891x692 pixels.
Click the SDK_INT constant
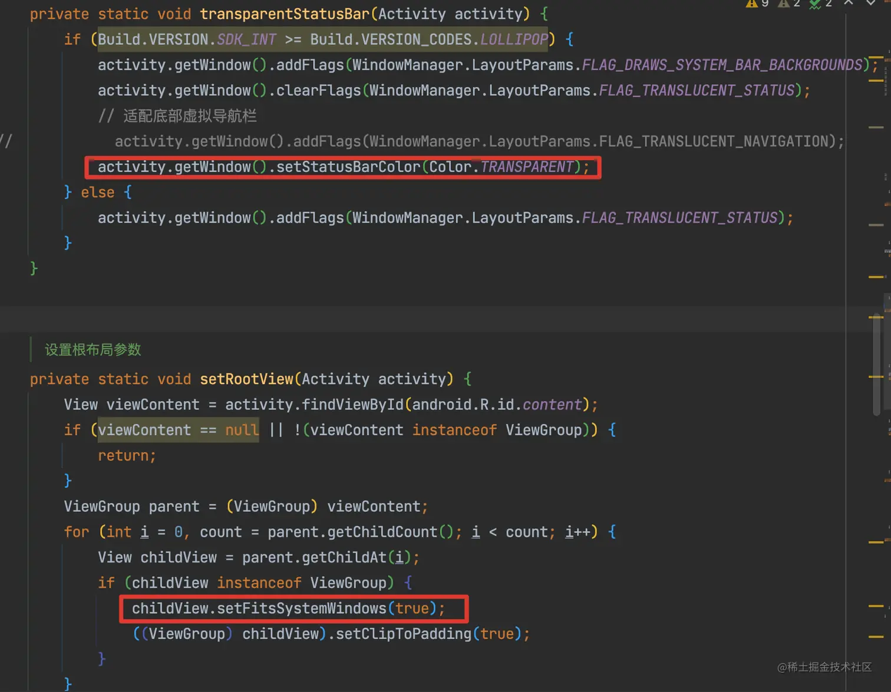pyautogui.click(x=246, y=39)
